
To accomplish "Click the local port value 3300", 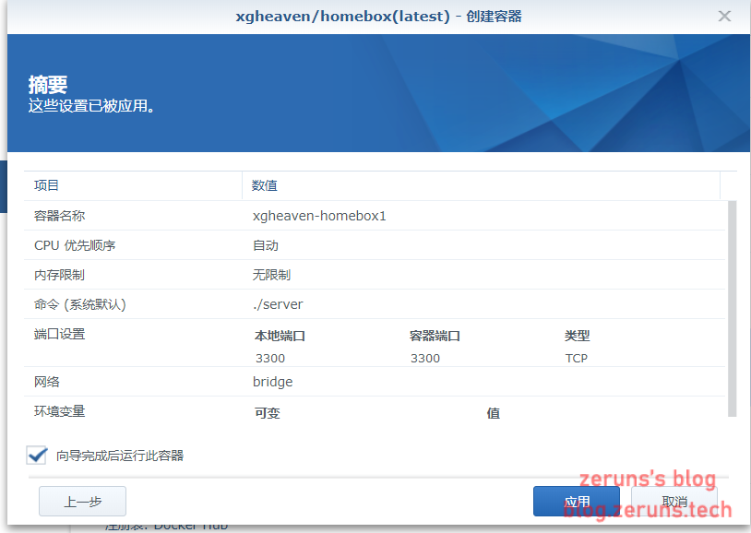I will coord(270,358).
